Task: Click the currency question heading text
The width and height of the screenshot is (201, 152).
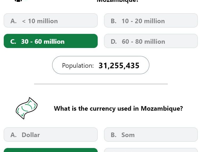Action: coord(118,109)
